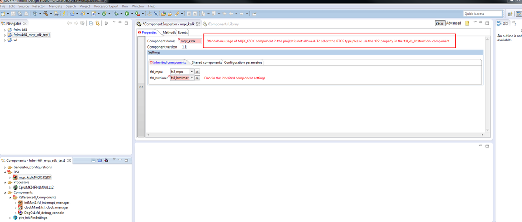This screenshot has width=522, height=222.
Task: Collapse the Referenced_Components folder
Action: pos(10,197)
